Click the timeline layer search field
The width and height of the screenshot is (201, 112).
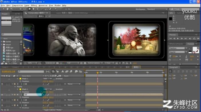coord(31,72)
